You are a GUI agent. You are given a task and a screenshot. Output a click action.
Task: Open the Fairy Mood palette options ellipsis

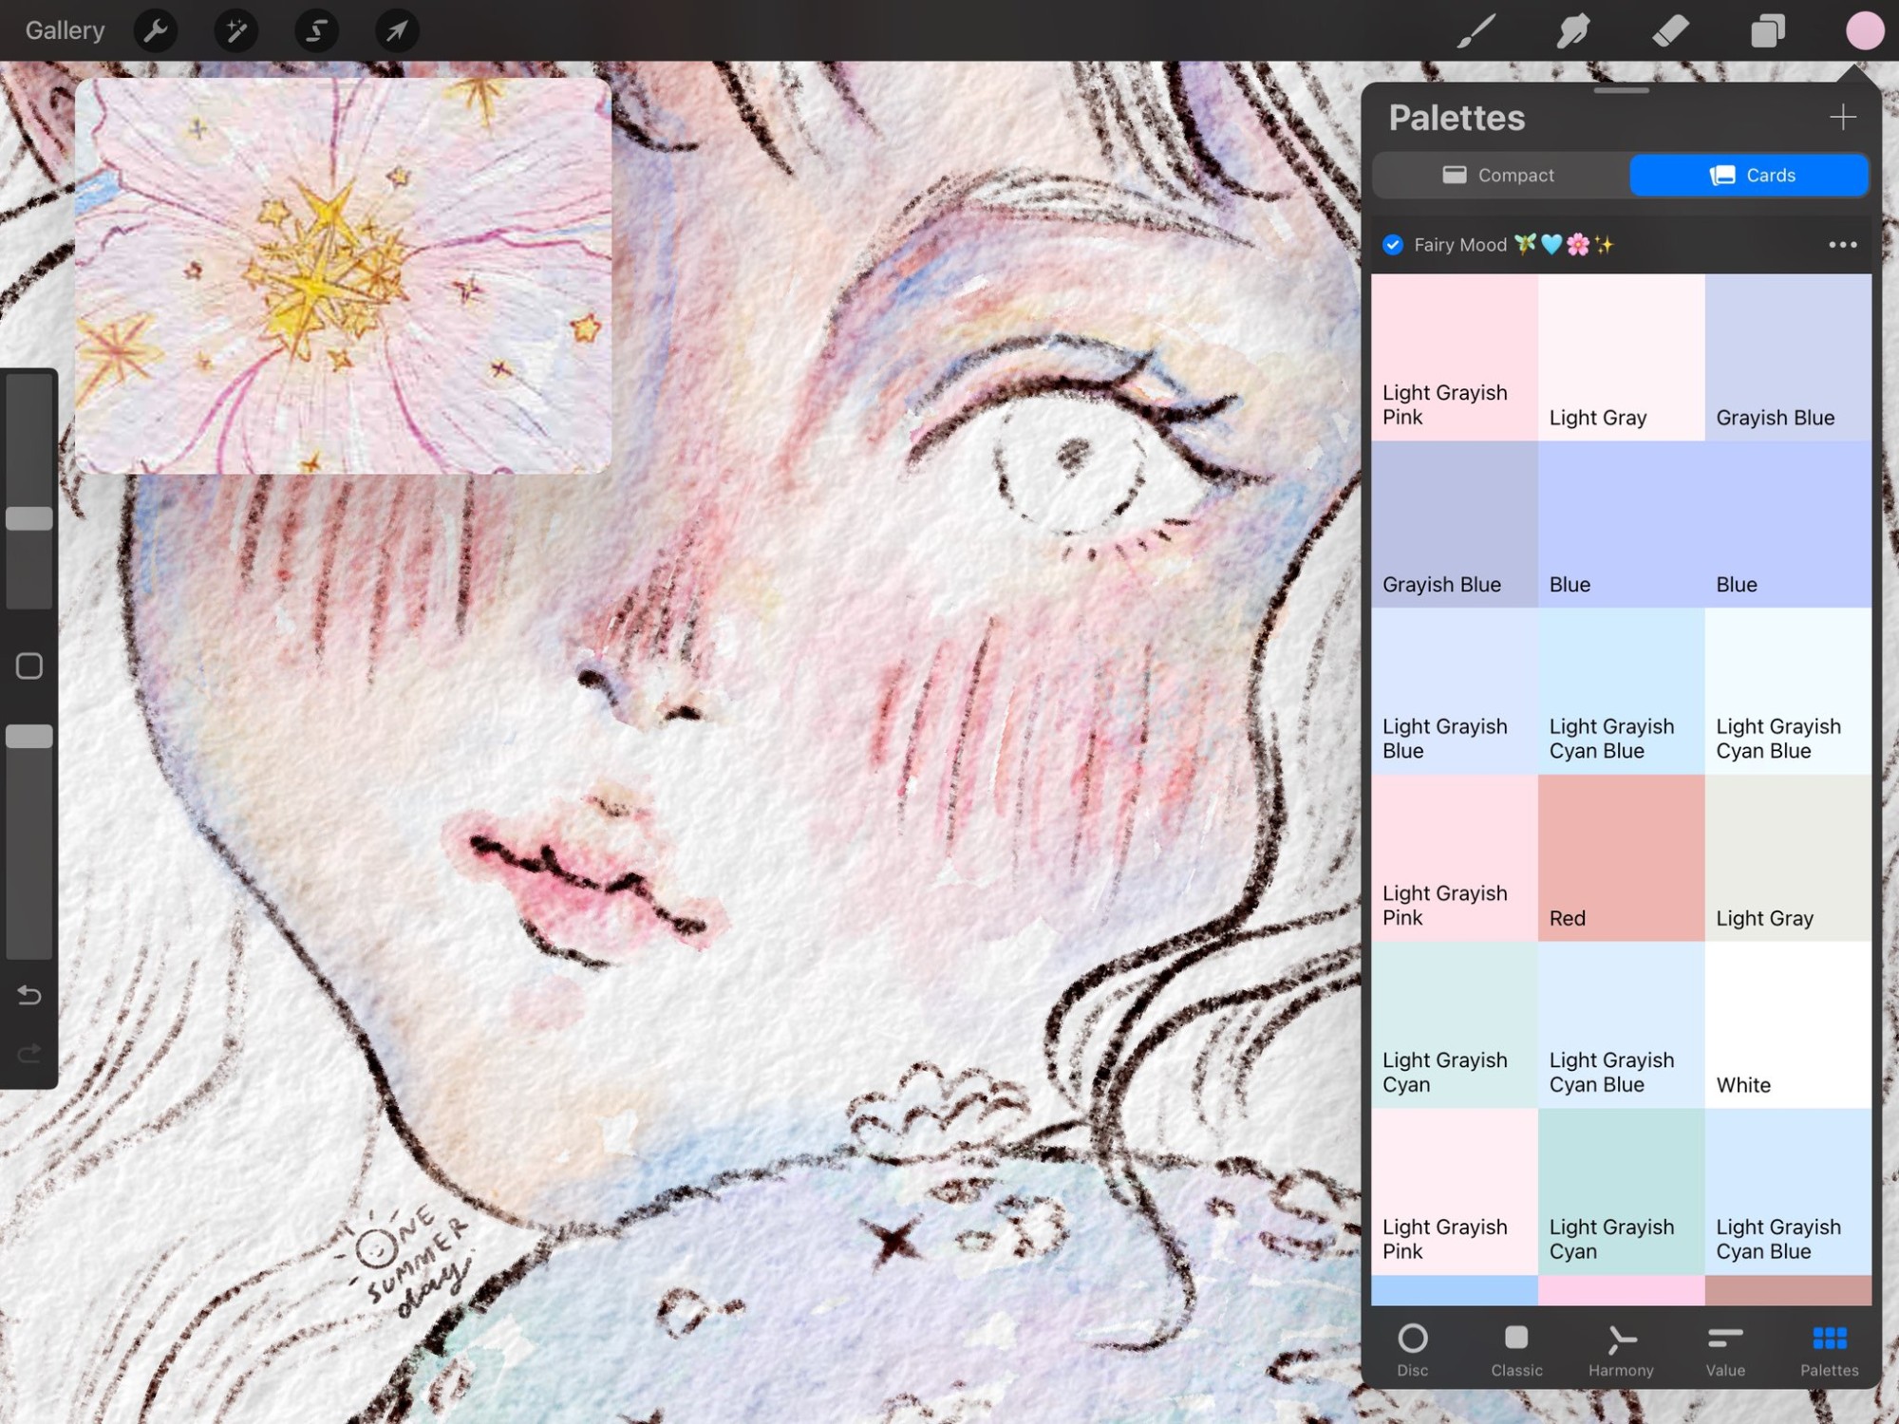(x=1842, y=245)
